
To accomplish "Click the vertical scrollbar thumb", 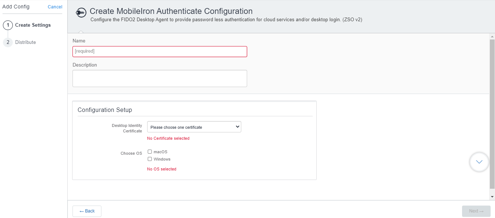I will click(x=492, y=114).
